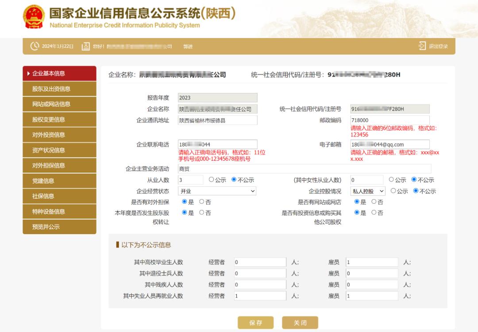Click the 关闭 button
This screenshot has height=332, width=478.
300,323
